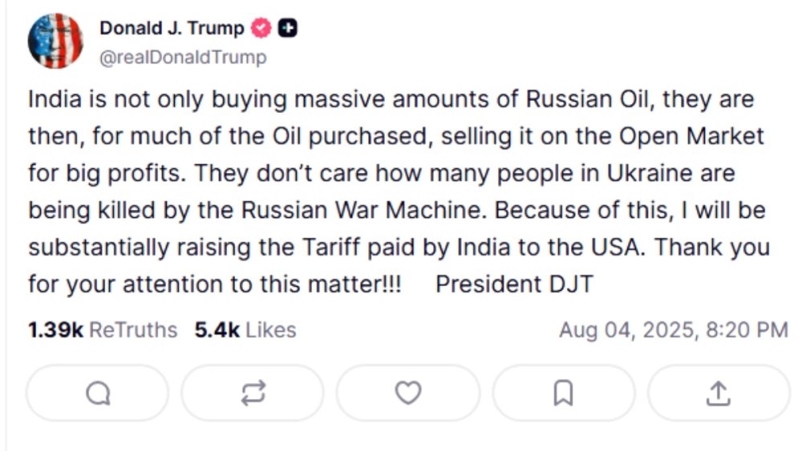Open the @realDonaldTrump handle link
The image size is (802, 451).
click(x=183, y=58)
